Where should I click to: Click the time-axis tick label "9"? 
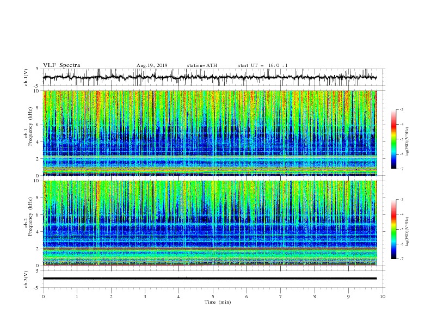(x=348, y=297)
